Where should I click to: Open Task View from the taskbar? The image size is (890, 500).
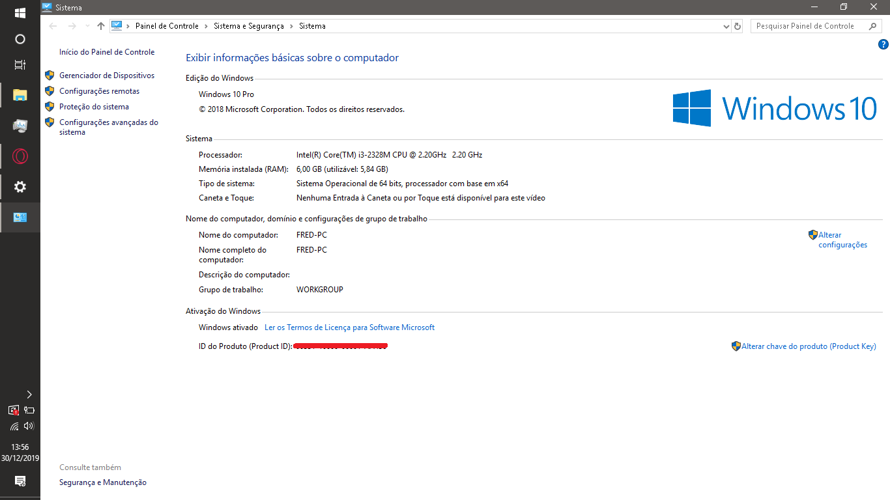[20, 64]
